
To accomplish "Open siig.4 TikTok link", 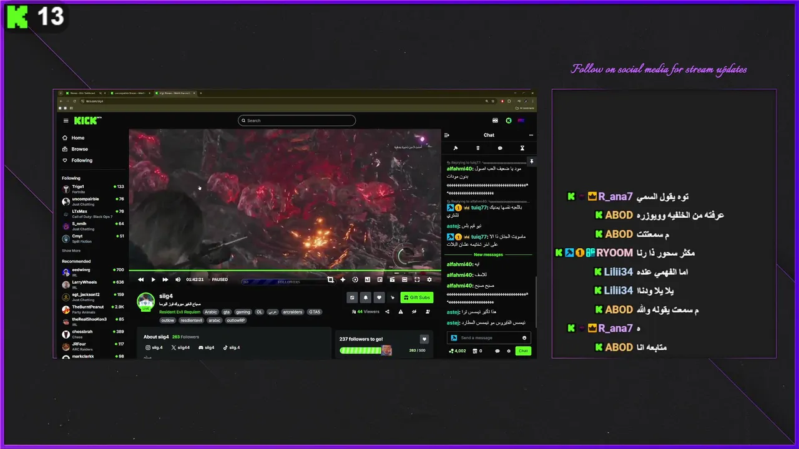I will (x=232, y=347).
